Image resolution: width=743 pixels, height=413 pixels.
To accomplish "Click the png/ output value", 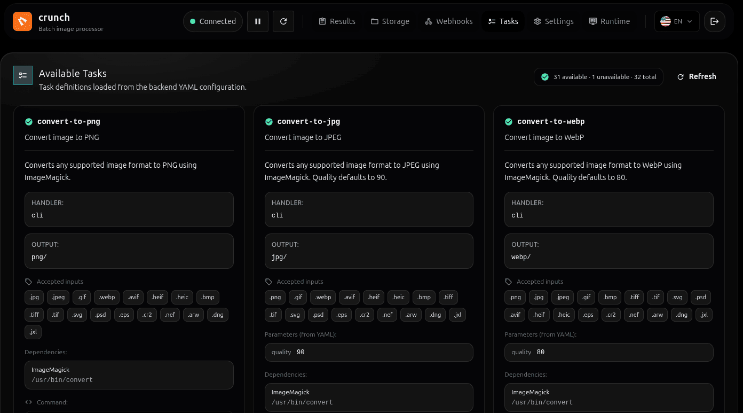I will pos(39,257).
